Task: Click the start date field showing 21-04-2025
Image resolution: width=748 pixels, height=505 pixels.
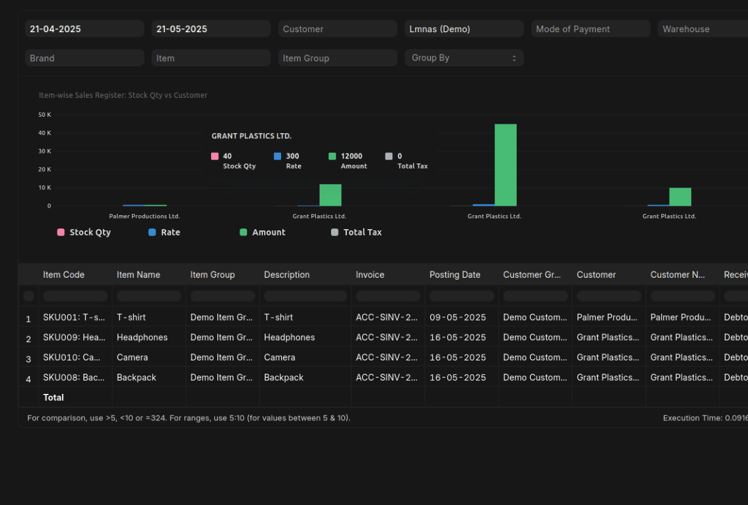Action: 84,28
